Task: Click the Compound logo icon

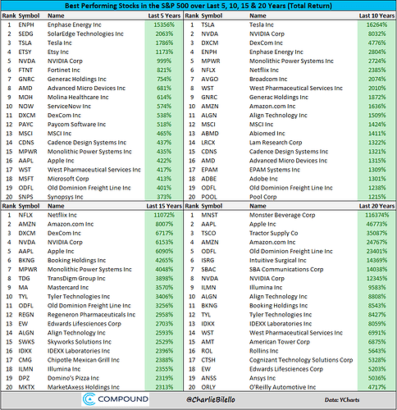Action: tap(89, 399)
